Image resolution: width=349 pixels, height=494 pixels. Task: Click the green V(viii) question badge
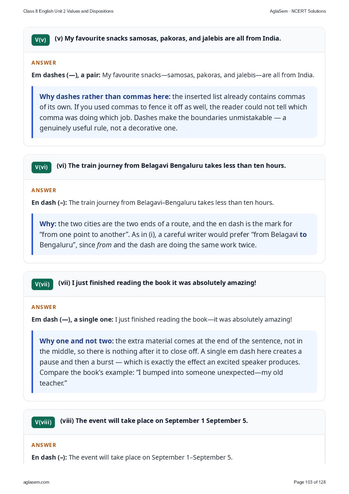click(43, 422)
